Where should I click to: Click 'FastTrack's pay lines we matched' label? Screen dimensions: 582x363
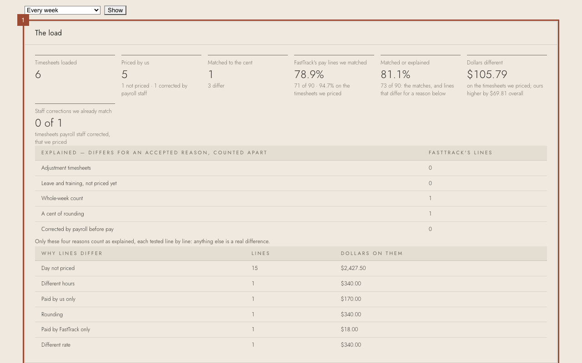click(330, 63)
